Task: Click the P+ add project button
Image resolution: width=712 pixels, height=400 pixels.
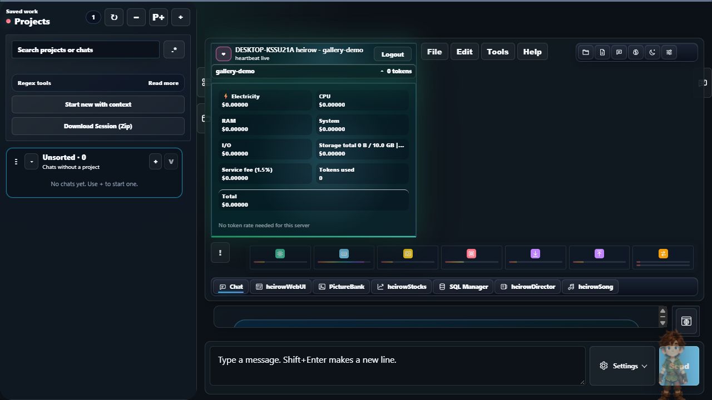Action: click(159, 17)
